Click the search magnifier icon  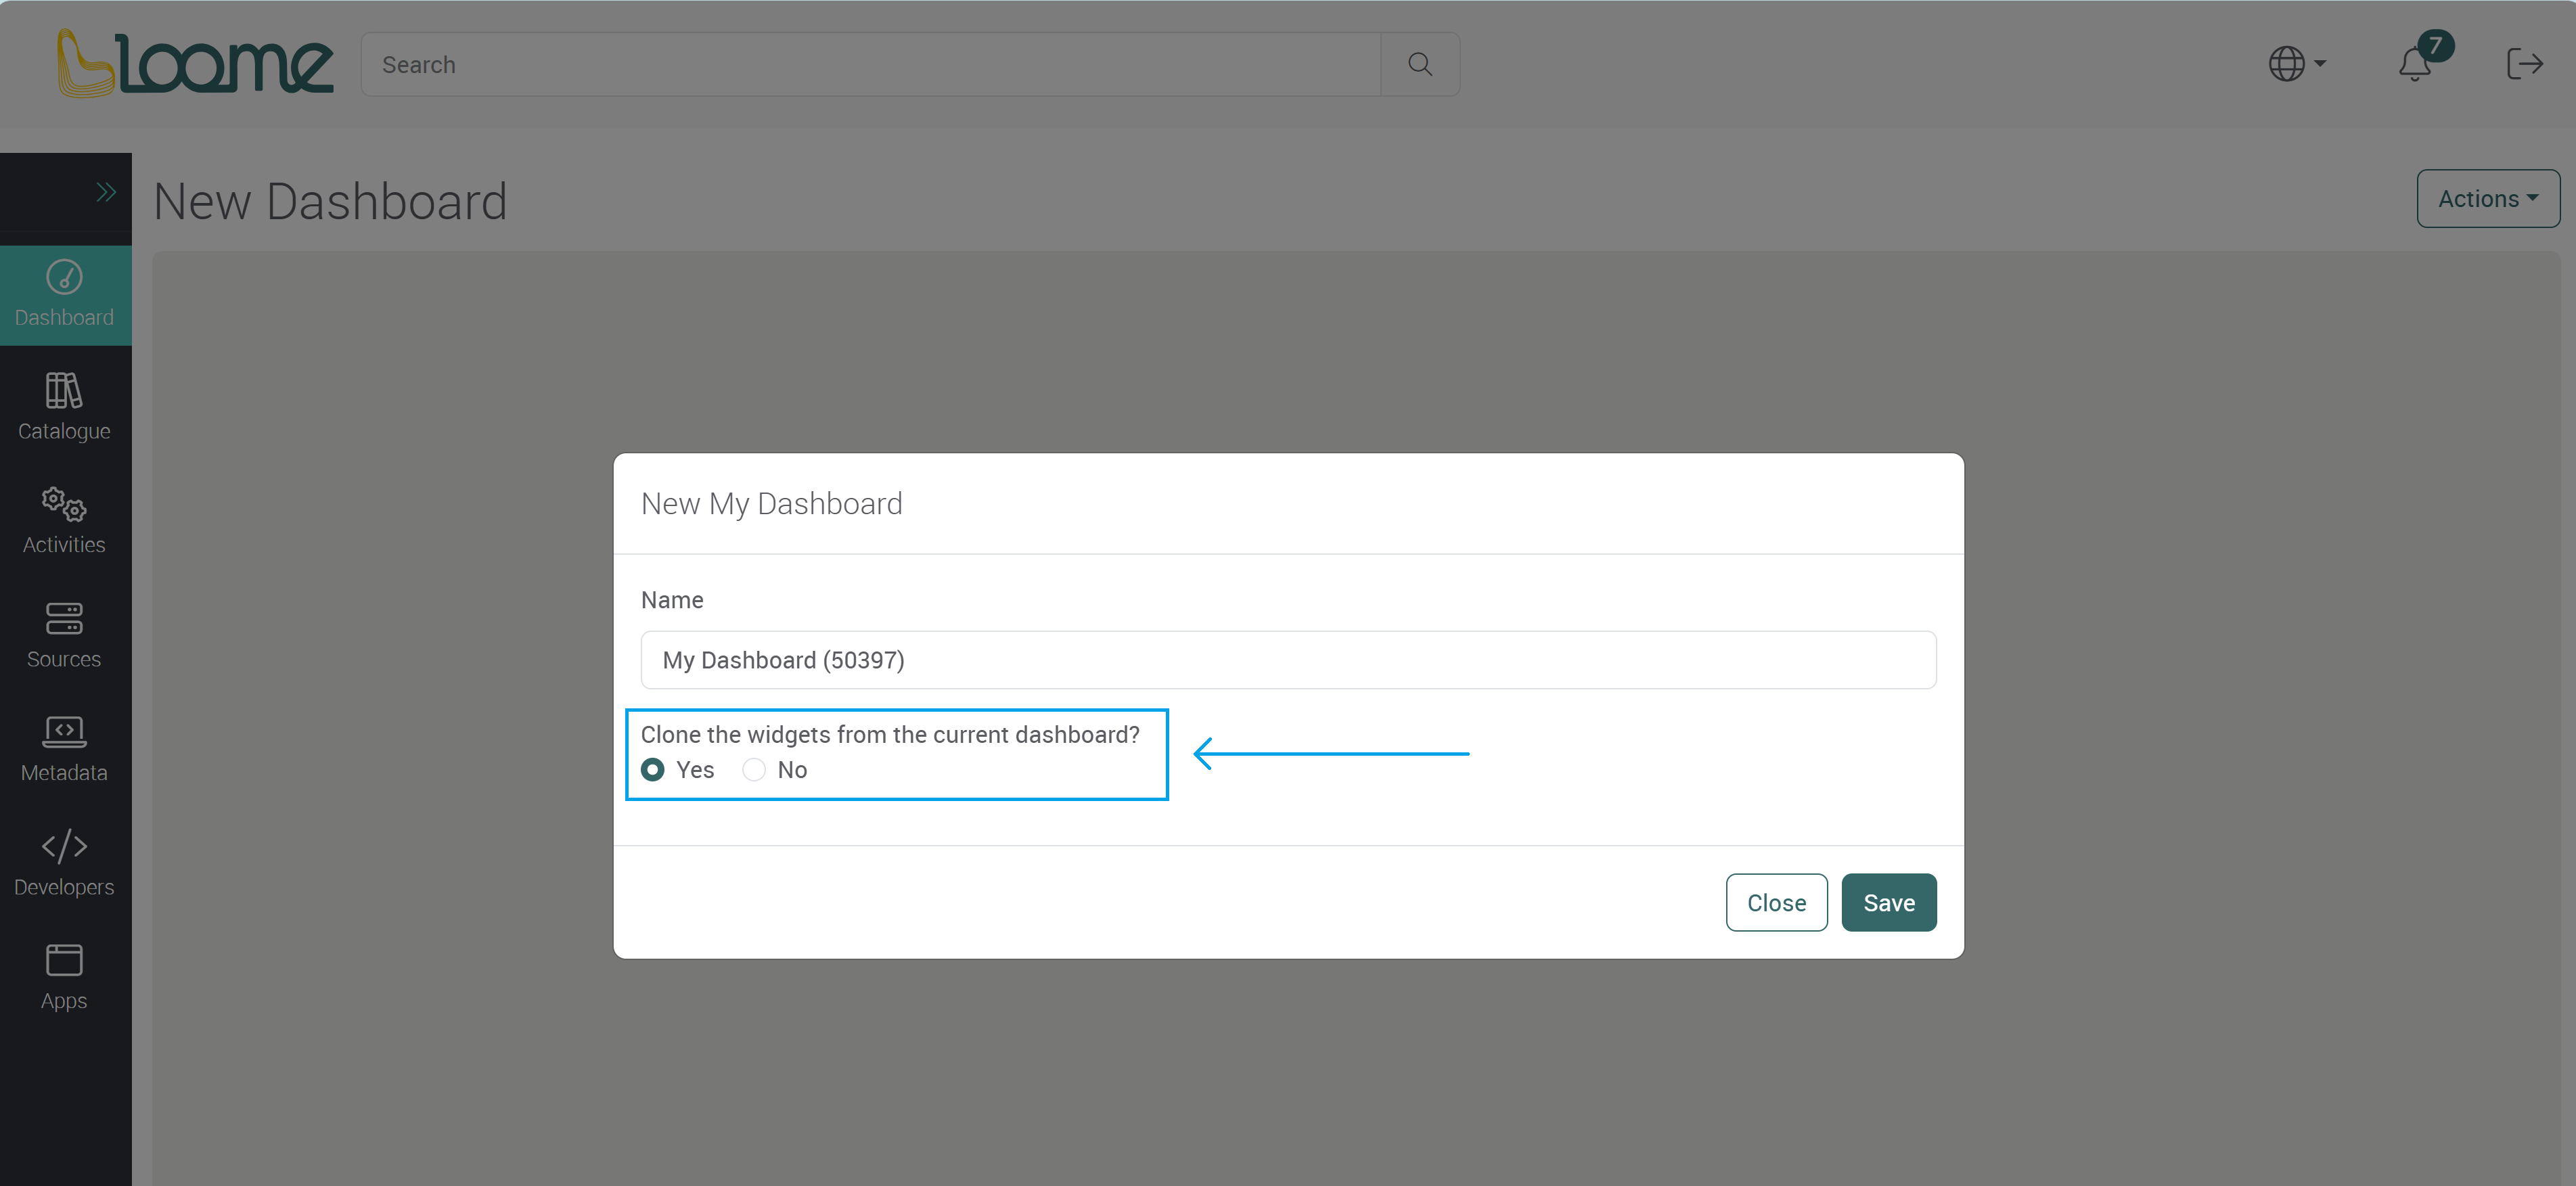1419,64
